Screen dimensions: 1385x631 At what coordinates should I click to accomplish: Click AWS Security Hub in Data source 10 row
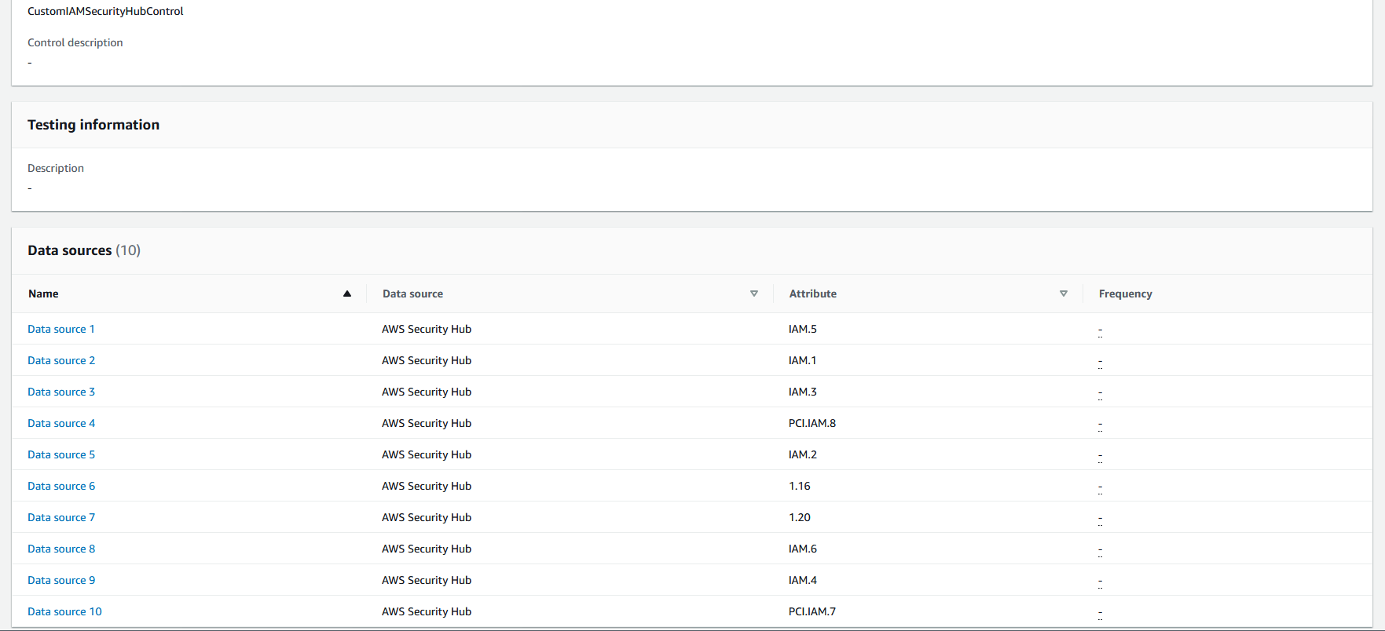(x=427, y=611)
